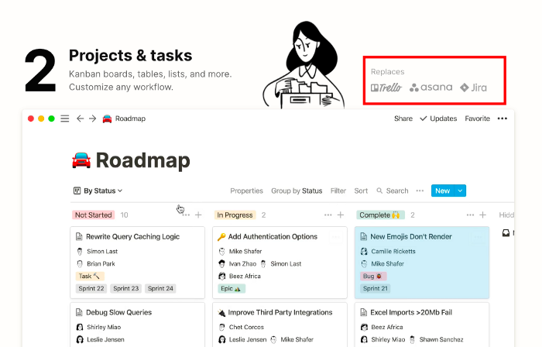Open Group by Status selector
The width and height of the screenshot is (542, 347).
pos(297,191)
